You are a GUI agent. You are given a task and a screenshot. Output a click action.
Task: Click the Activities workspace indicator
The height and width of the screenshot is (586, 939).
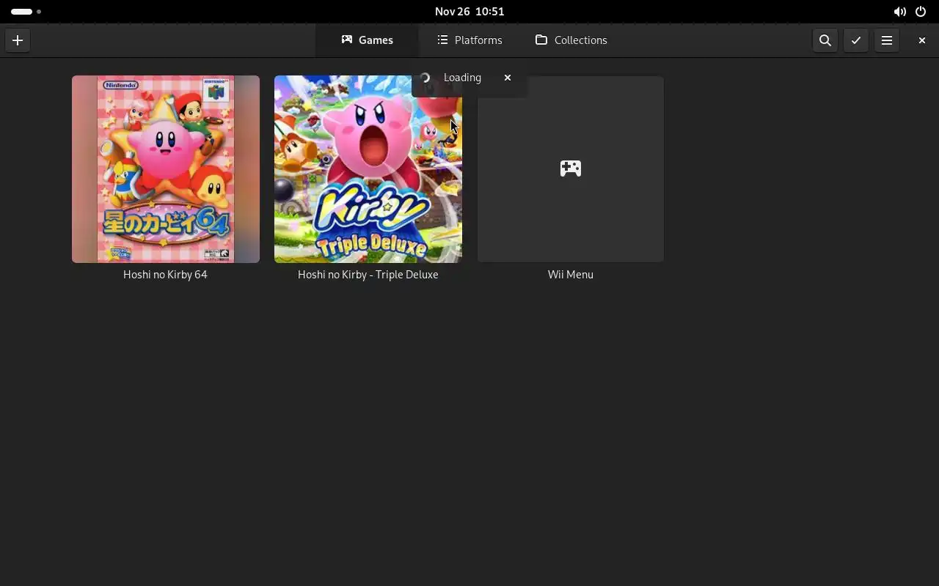click(x=26, y=12)
